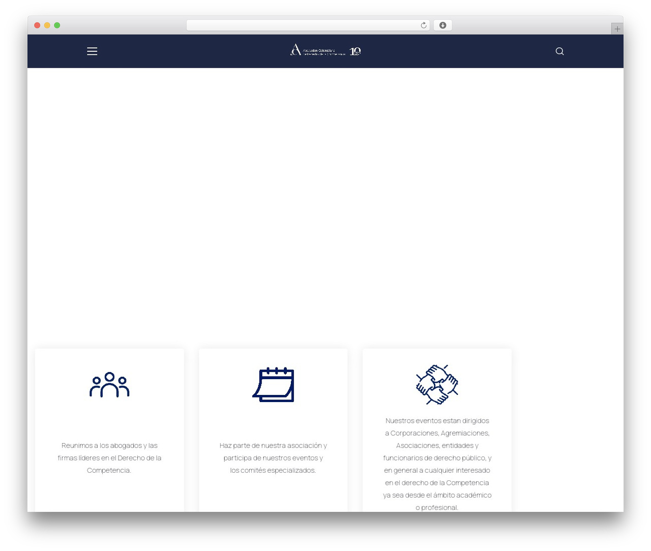Select the joined hands collaboration icon

click(x=437, y=385)
